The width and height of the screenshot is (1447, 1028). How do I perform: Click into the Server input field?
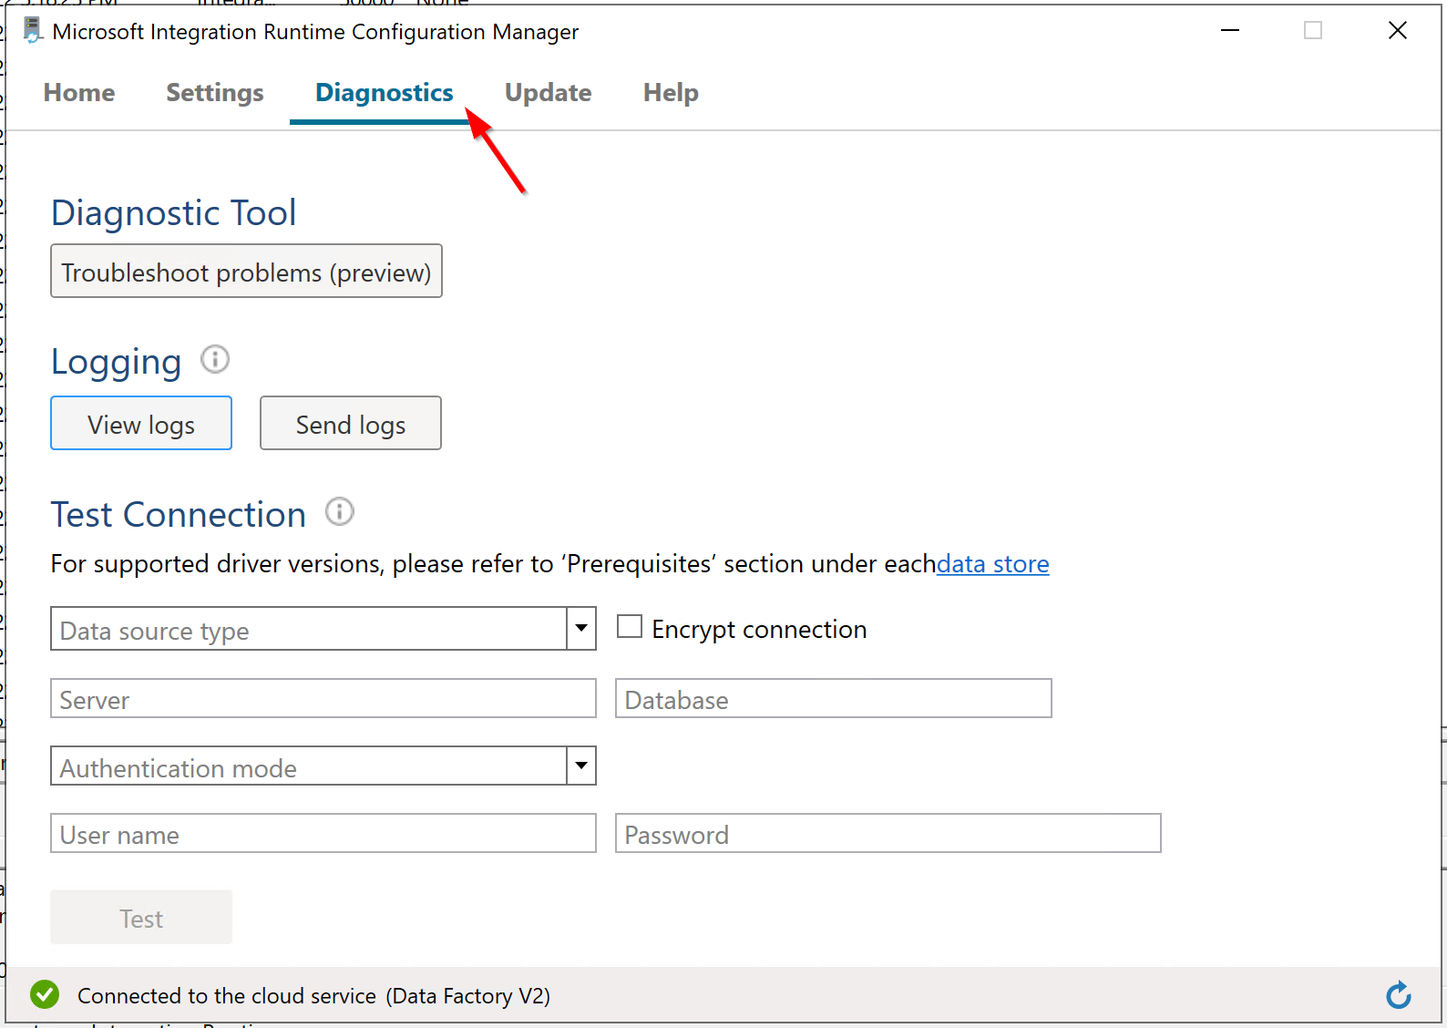pos(323,699)
